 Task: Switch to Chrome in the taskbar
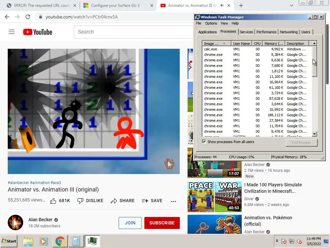(x=60, y=241)
